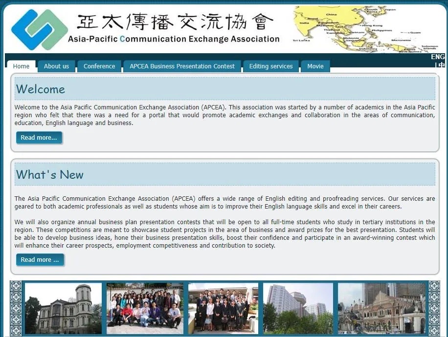Open APCEA Business Presentation Contest tab

[182, 66]
